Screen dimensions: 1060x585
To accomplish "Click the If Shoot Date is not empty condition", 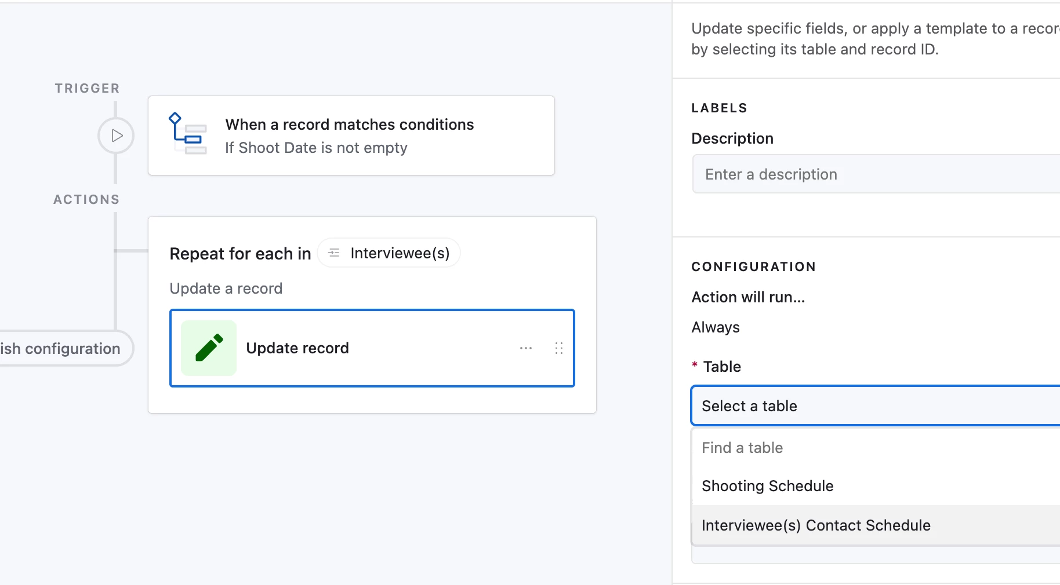I will point(316,148).
